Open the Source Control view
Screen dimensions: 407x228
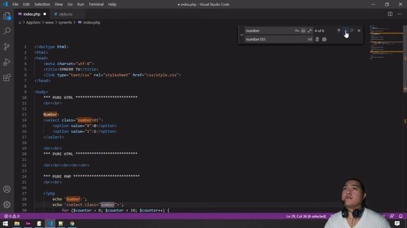[7, 46]
